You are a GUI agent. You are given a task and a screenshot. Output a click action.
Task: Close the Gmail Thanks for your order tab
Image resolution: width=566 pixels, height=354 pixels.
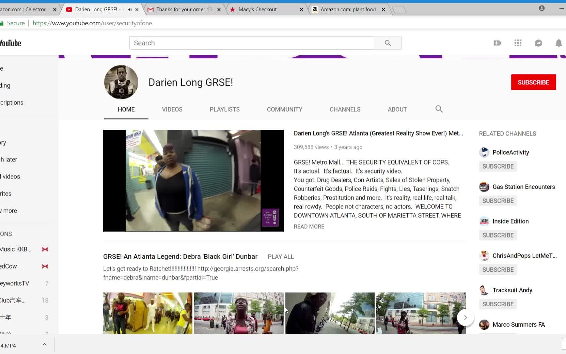coord(219,10)
